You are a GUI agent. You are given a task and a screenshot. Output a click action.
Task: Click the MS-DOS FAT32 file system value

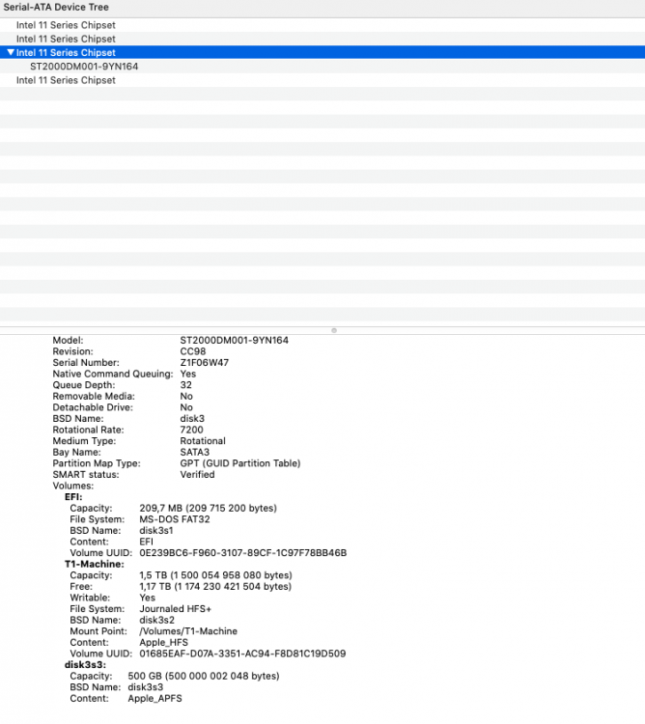175,519
